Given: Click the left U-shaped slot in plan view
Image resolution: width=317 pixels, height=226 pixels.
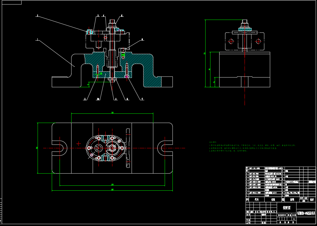Looking at the screenshot, I should coord(60,148).
